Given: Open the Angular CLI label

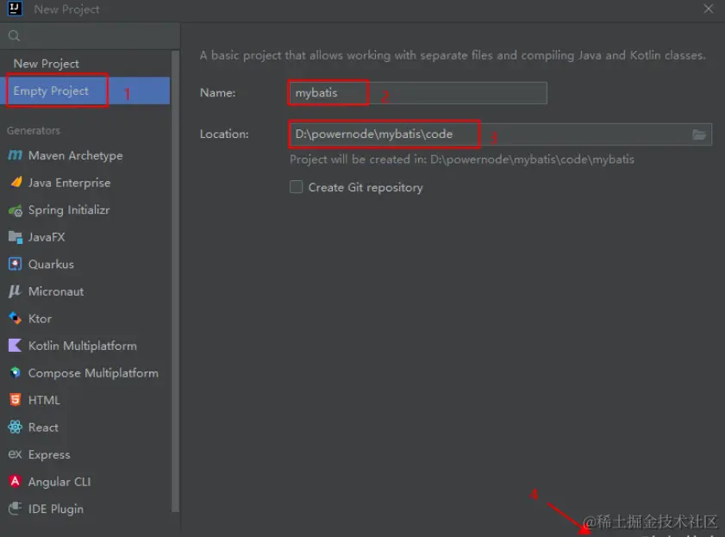Looking at the screenshot, I should pyautogui.click(x=59, y=482).
